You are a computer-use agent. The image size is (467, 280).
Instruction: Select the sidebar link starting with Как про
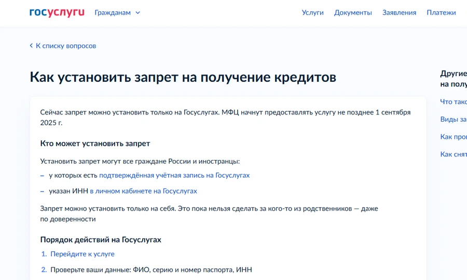[x=453, y=137]
